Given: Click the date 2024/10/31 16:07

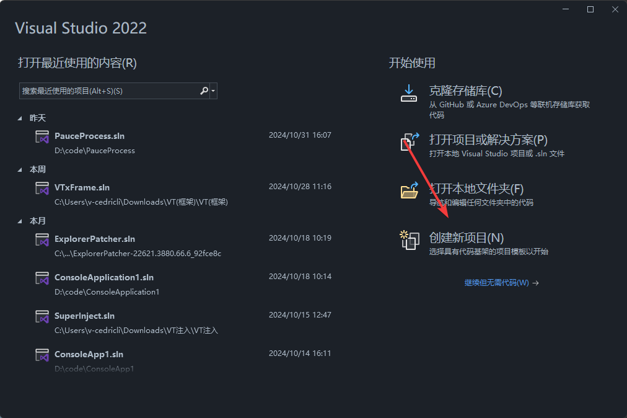Looking at the screenshot, I should 300,135.
